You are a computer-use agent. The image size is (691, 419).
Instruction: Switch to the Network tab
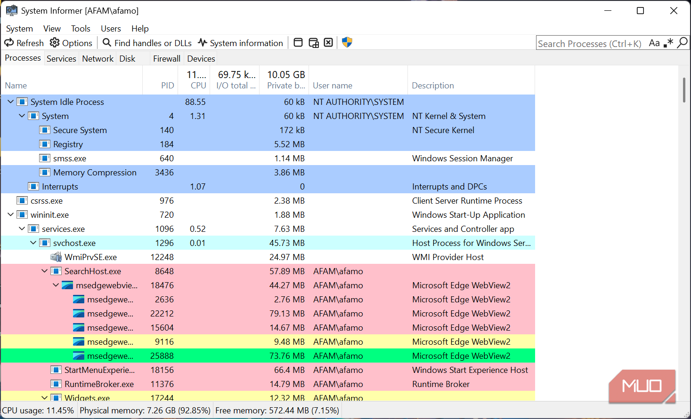coord(98,59)
